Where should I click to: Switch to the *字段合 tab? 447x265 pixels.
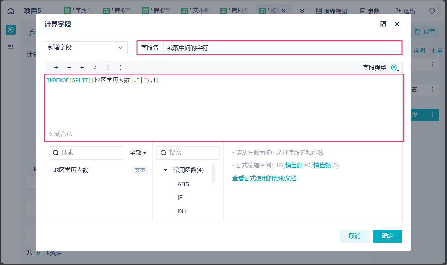[x=78, y=11]
